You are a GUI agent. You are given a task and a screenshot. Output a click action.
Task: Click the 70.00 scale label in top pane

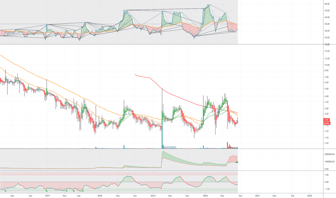(x=327, y=10)
